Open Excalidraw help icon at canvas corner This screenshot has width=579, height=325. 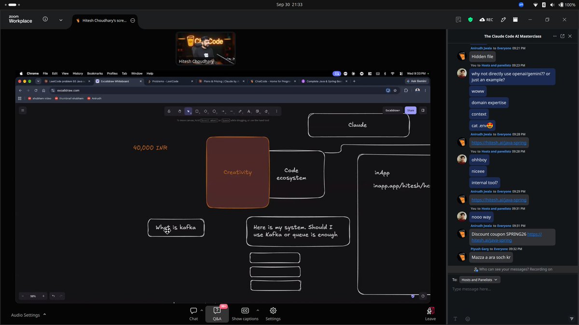(423, 296)
